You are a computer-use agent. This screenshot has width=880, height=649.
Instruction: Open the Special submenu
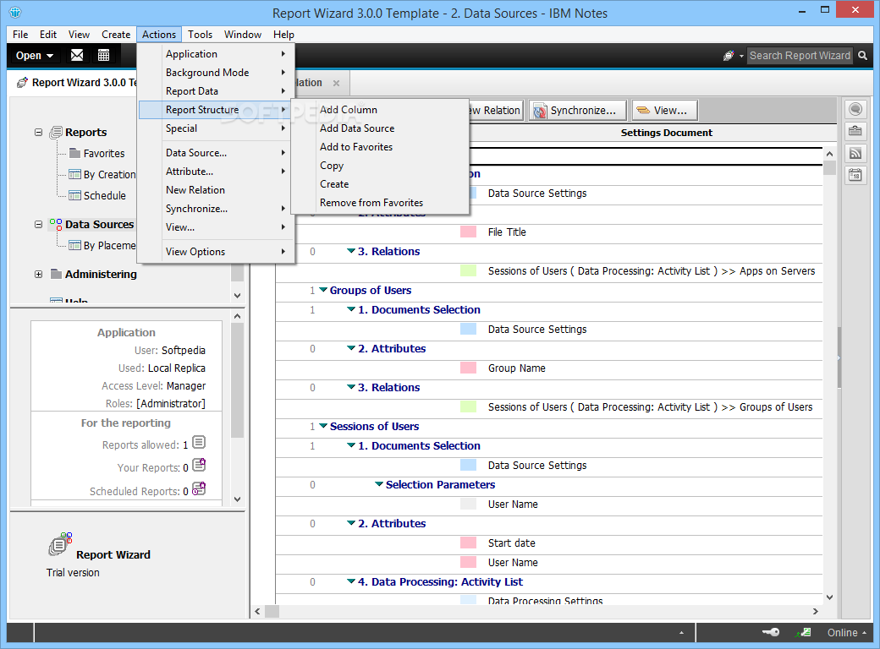click(216, 128)
